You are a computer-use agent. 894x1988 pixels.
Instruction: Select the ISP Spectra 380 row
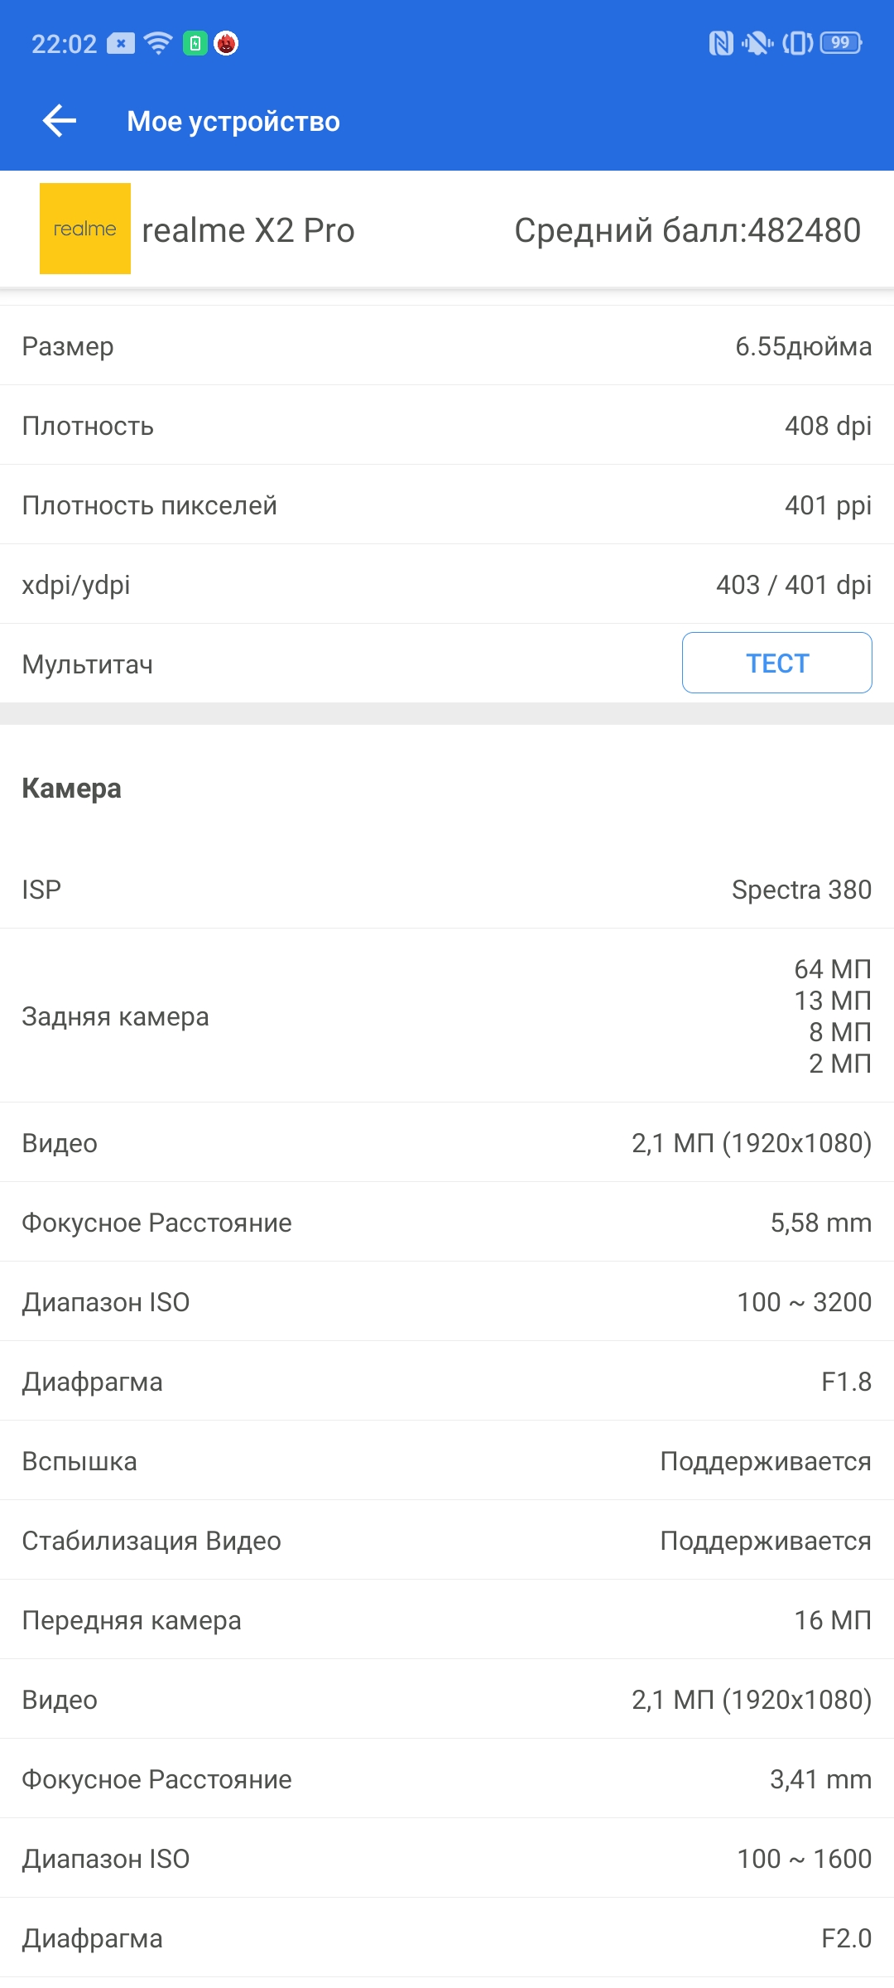pyautogui.click(x=447, y=890)
